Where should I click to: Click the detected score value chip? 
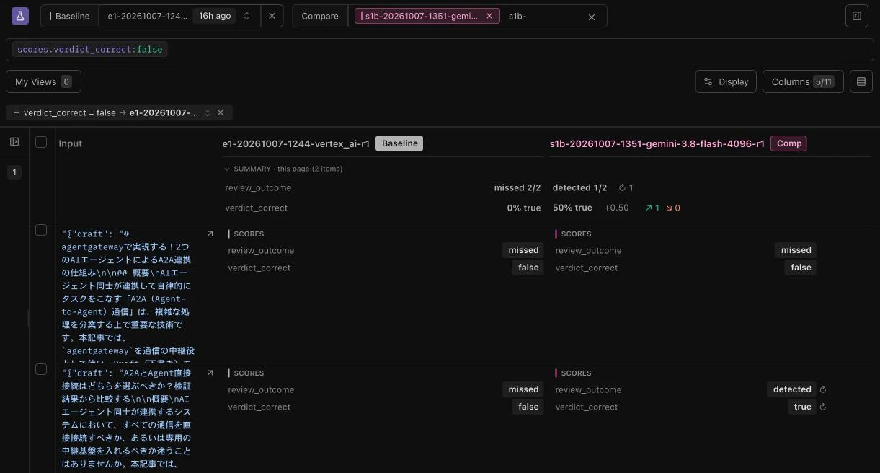pyautogui.click(x=792, y=389)
